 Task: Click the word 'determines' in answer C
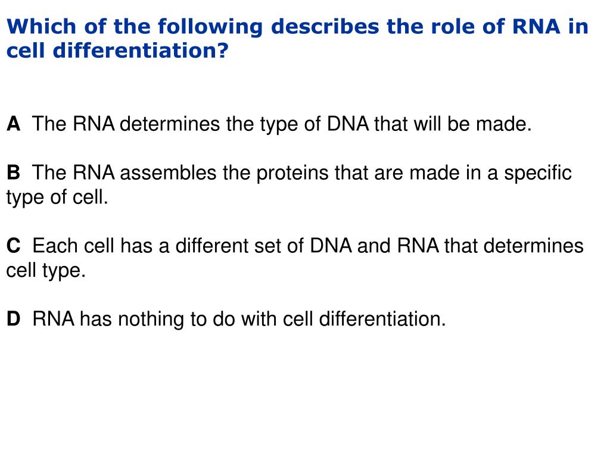pyautogui.click(x=533, y=246)
